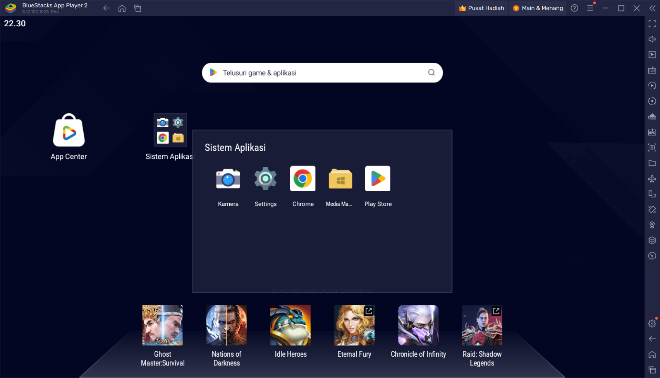Open the Kamera app

[228, 179]
